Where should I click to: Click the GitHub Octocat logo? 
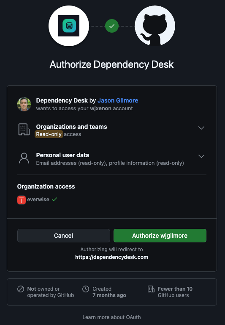pos(155,26)
